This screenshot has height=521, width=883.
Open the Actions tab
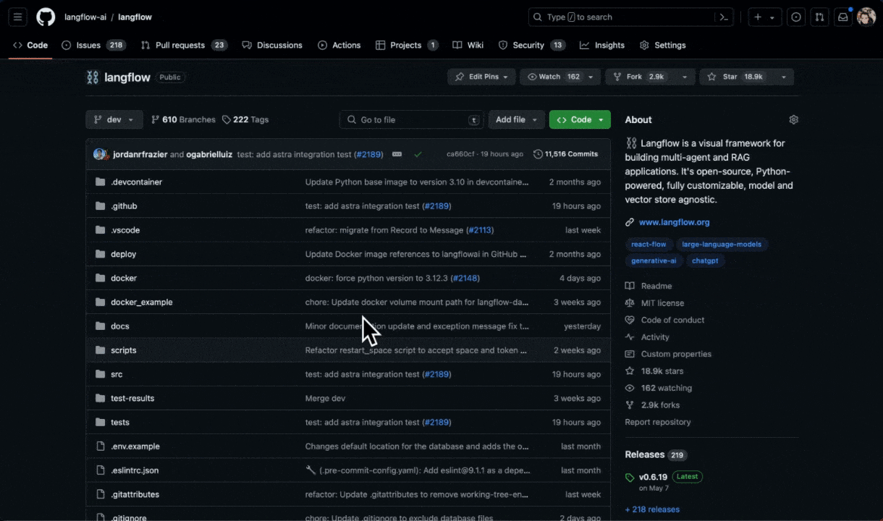(339, 45)
